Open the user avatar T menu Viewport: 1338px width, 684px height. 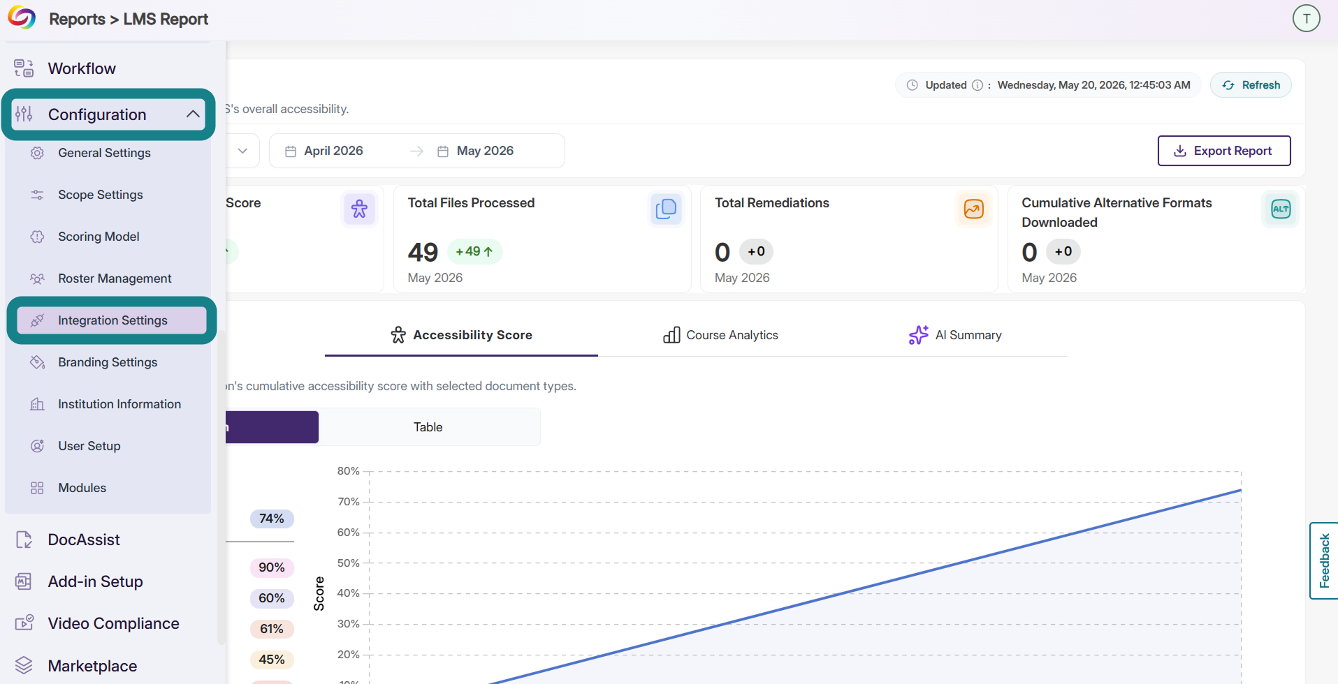point(1306,18)
